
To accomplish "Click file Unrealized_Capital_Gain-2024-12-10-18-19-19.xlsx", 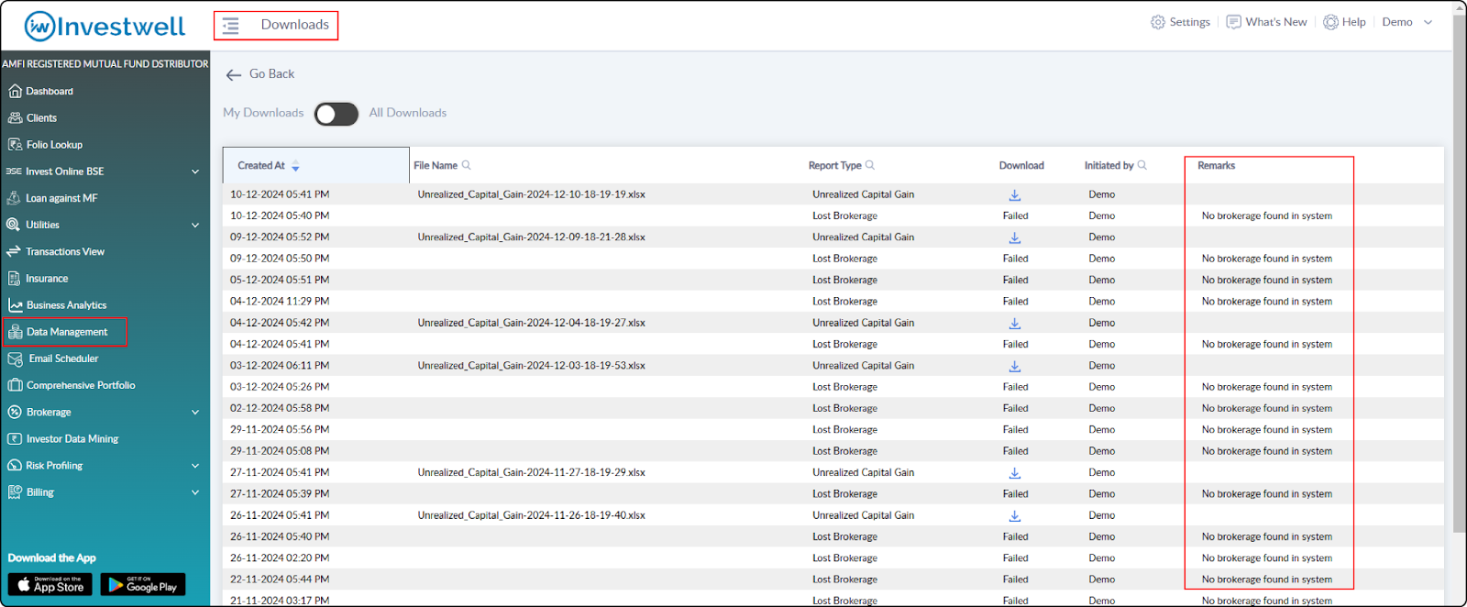I will [532, 194].
